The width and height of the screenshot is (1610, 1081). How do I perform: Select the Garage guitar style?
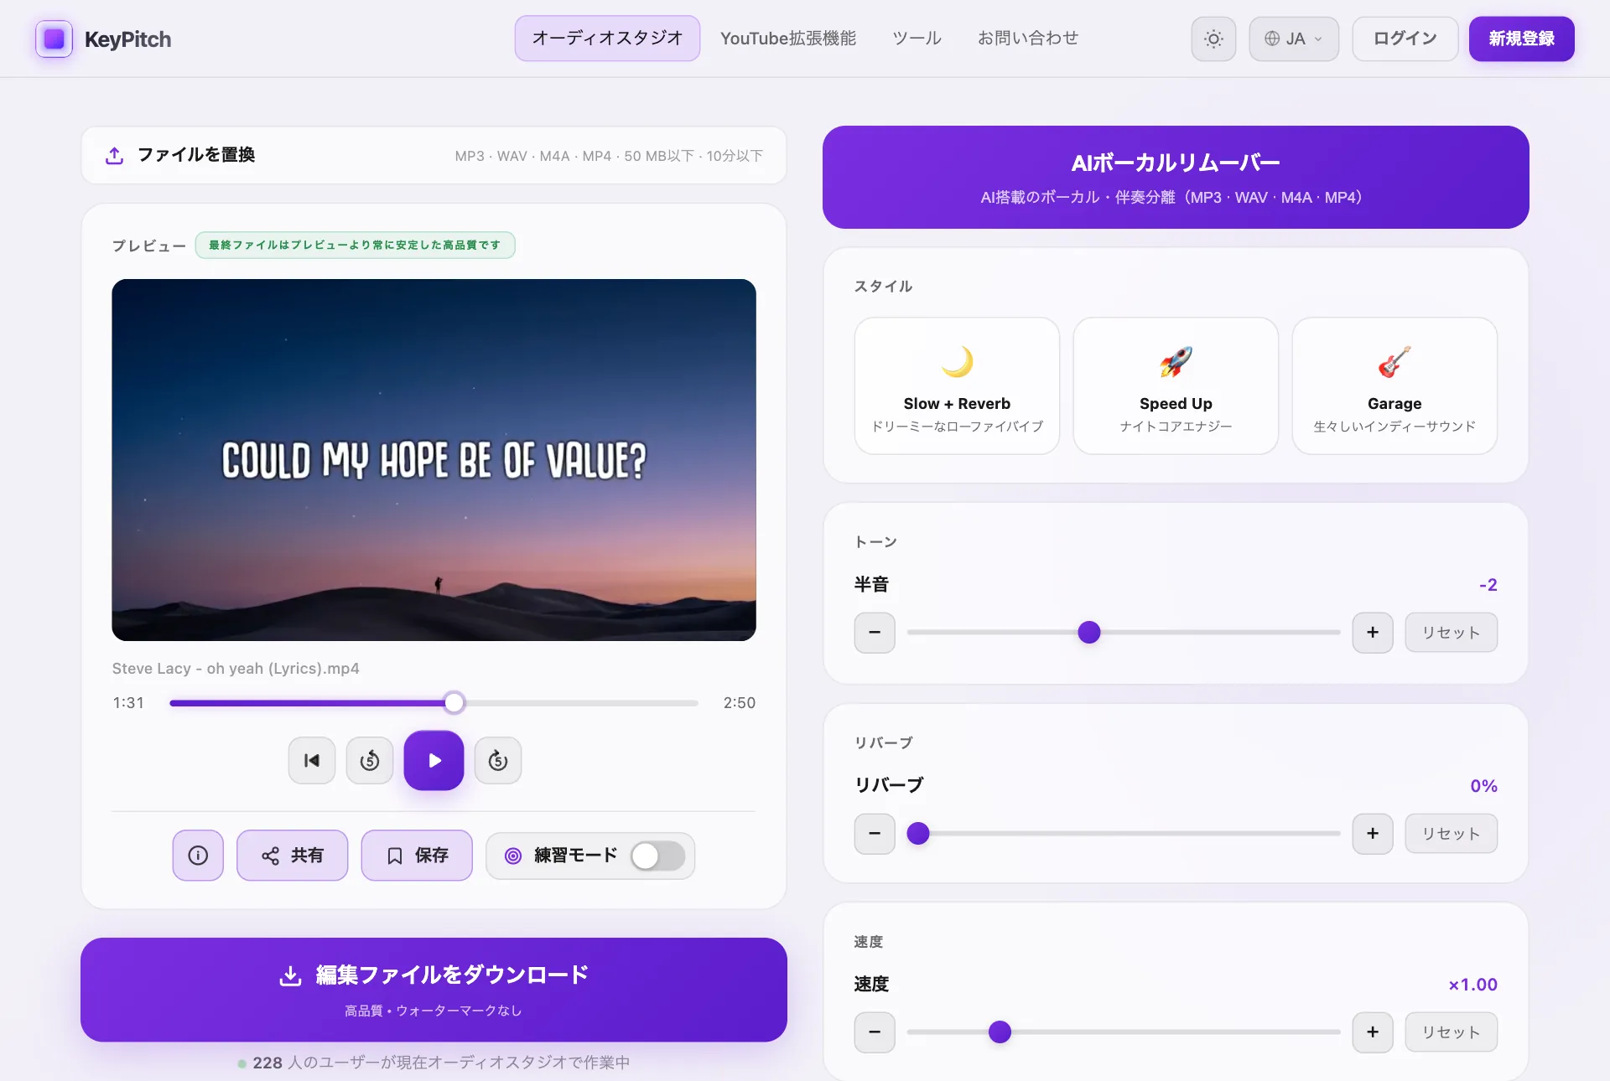click(x=1394, y=385)
